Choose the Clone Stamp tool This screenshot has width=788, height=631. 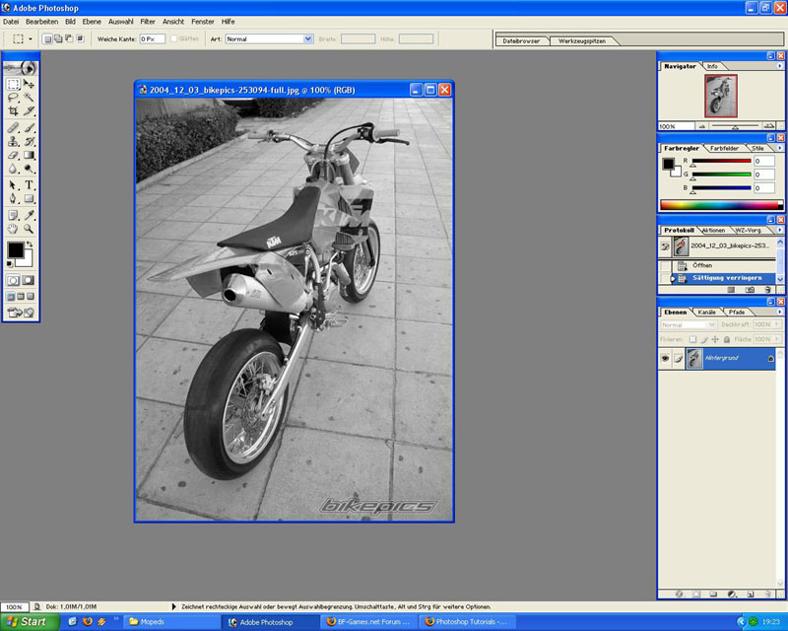[13, 141]
